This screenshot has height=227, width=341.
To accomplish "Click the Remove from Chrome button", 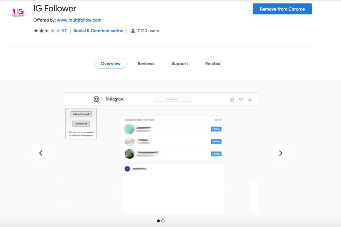I will (x=282, y=9).
